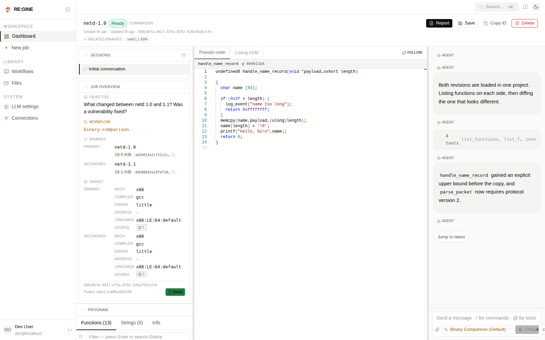Switch to the Functions (13) tab
This screenshot has width=545, height=340.
[x=96, y=323]
